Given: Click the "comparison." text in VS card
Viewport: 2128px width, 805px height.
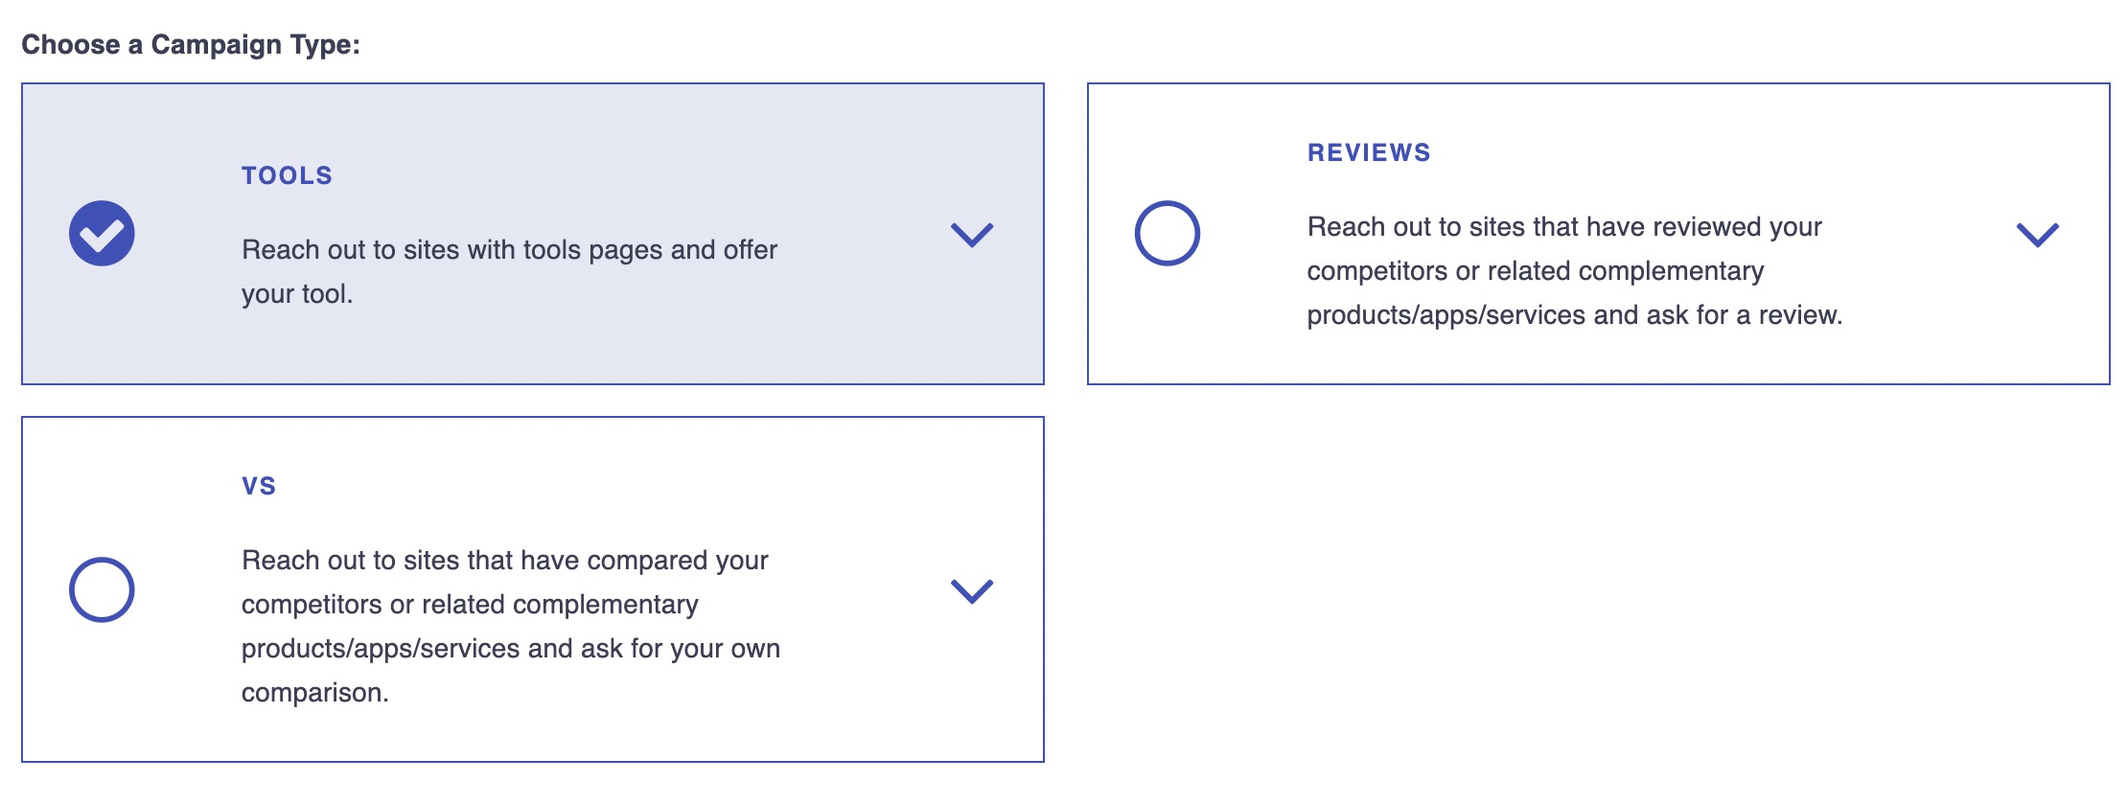Looking at the screenshot, I should [x=315, y=692].
